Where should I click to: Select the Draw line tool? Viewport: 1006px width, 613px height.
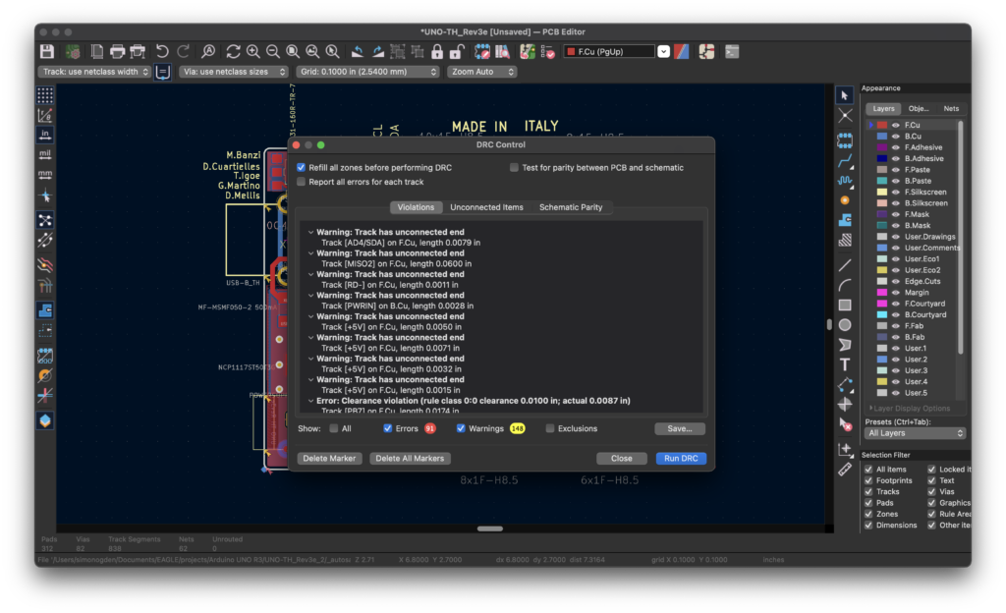pyautogui.click(x=844, y=265)
